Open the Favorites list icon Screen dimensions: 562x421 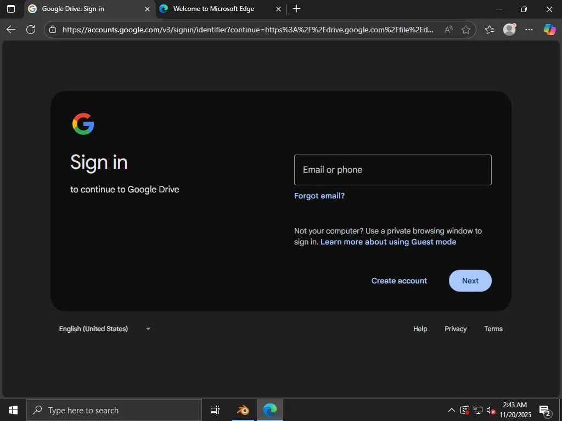(x=489, y=30)
